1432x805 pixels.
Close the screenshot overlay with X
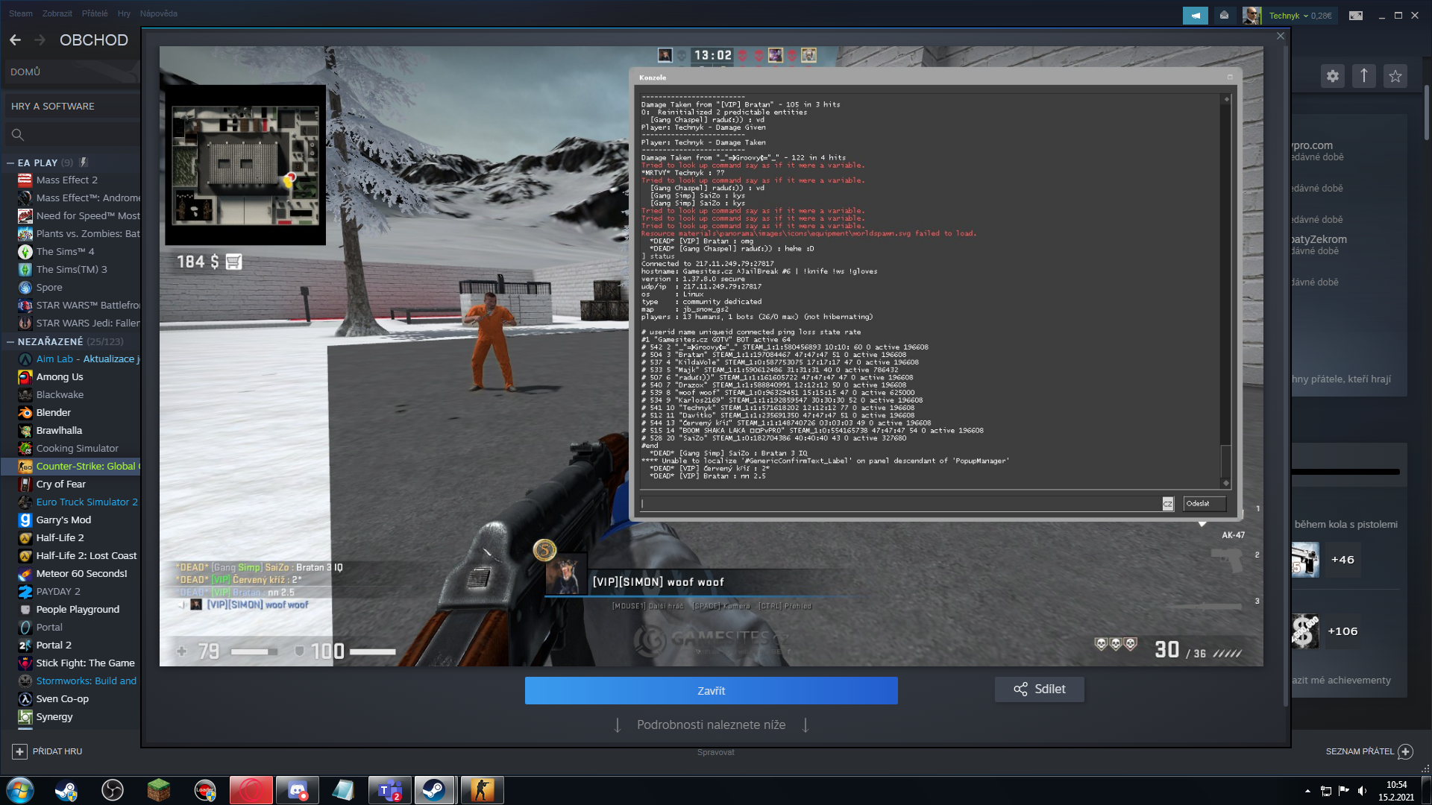click(x=1281, y=36)
